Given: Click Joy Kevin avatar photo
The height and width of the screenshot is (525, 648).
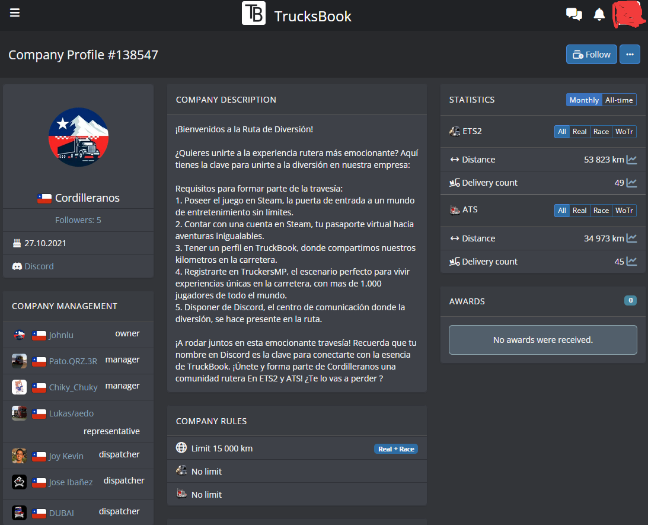Looking at the screenshot, I should coord(19,456).
